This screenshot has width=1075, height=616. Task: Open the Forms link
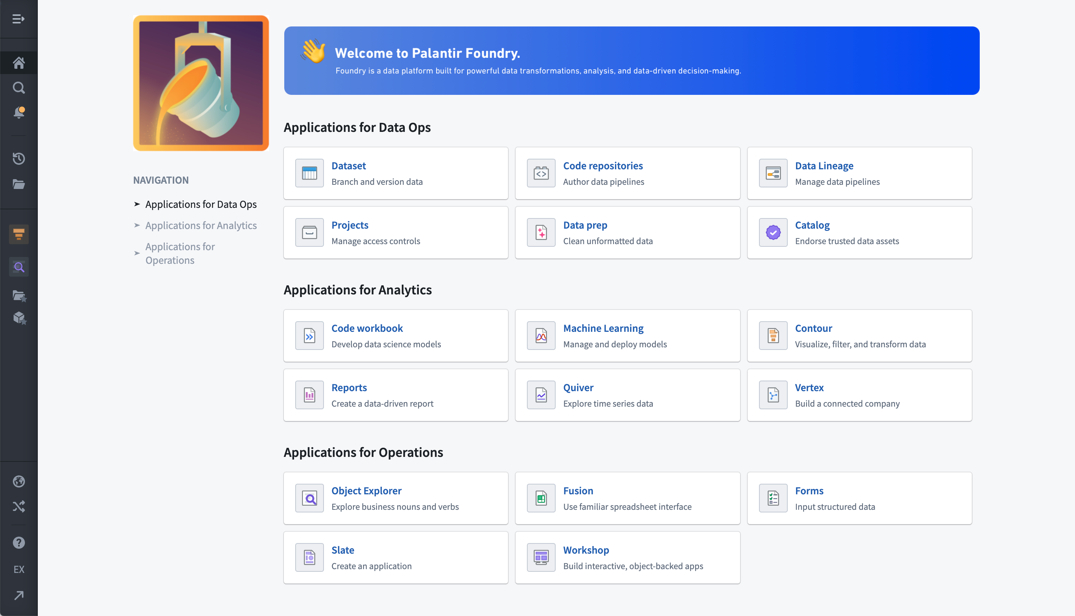tap(809, 491)
